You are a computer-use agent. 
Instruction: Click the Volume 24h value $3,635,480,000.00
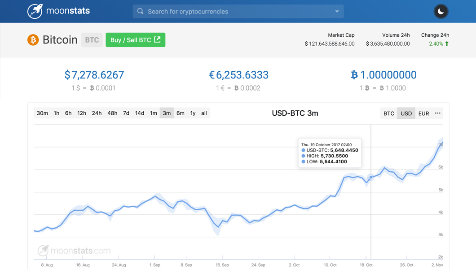pos(388,43)
